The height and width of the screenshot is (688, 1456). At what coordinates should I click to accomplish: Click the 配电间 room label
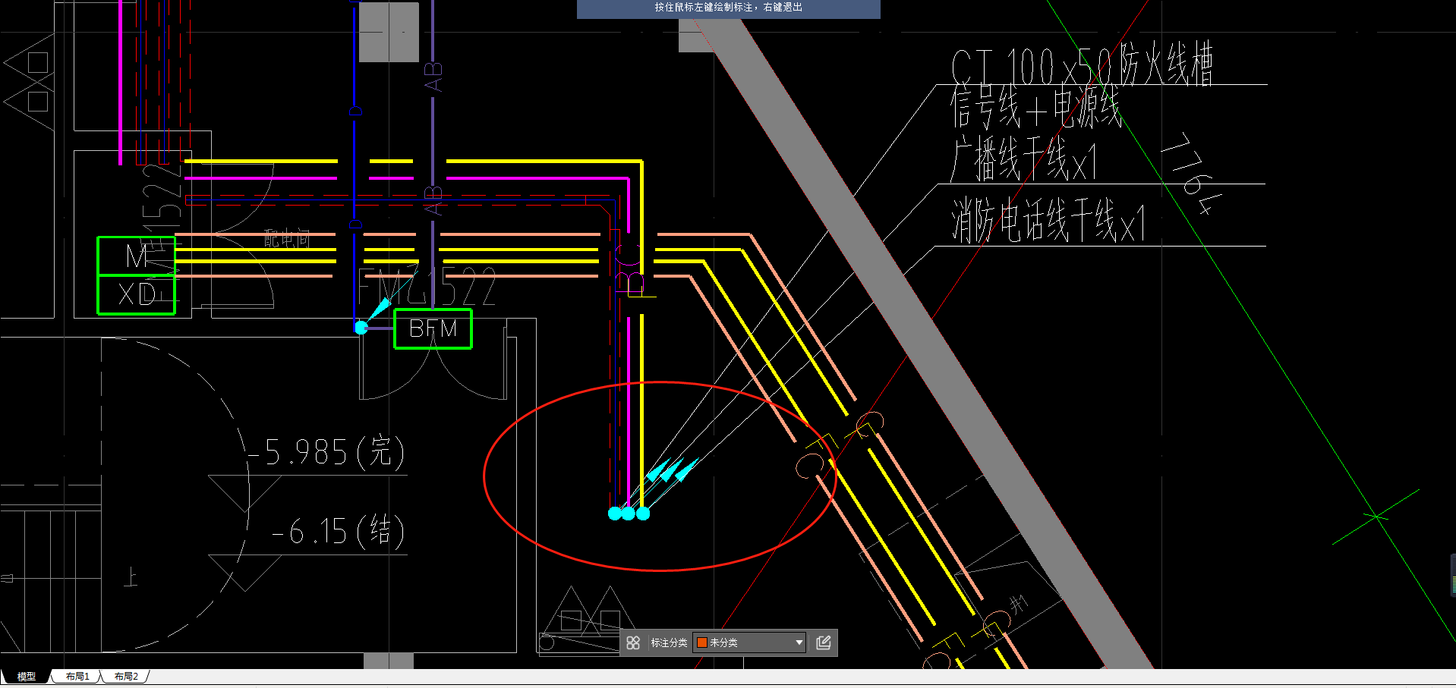[x=287, y=239]
